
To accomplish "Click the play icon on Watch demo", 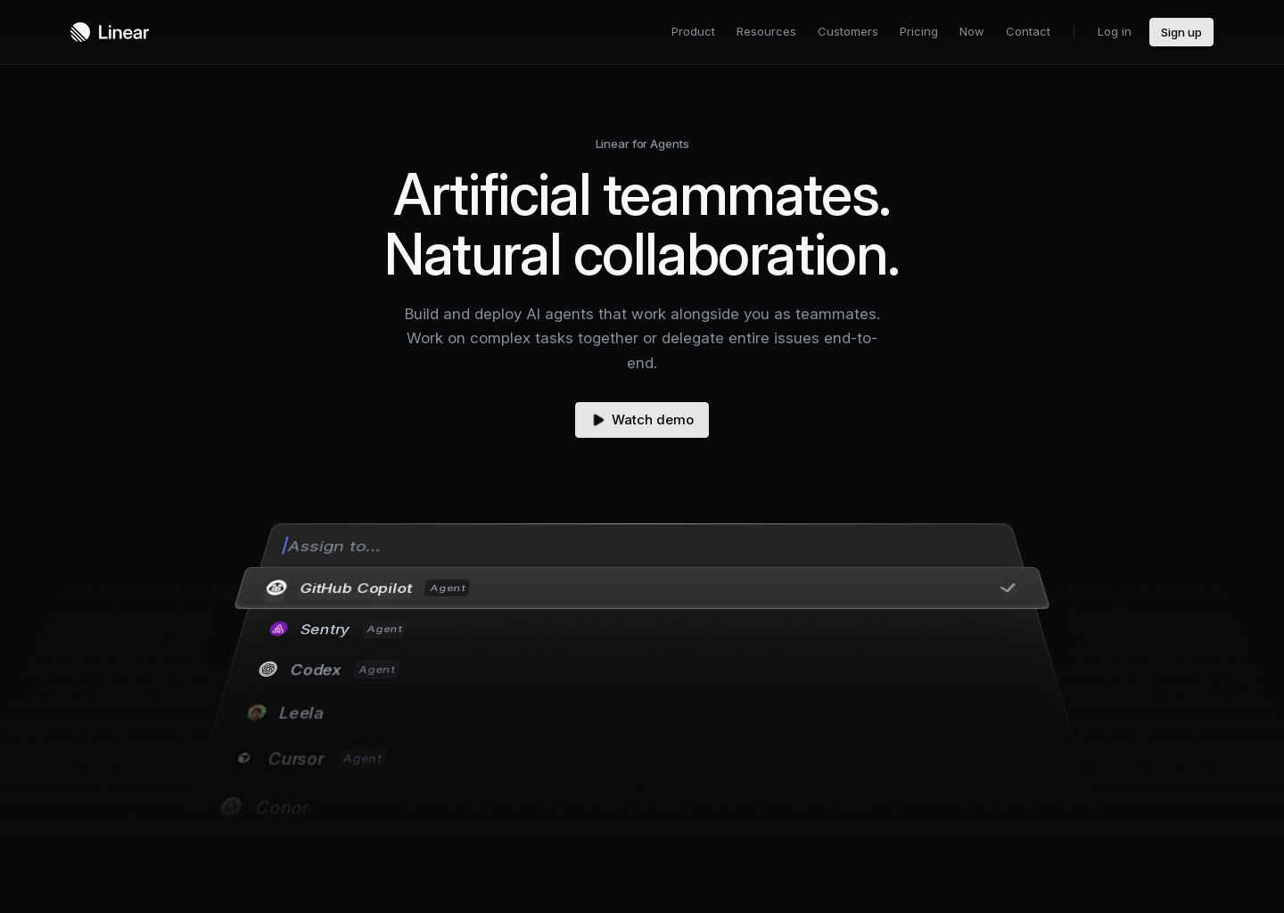I will [598, 420].
